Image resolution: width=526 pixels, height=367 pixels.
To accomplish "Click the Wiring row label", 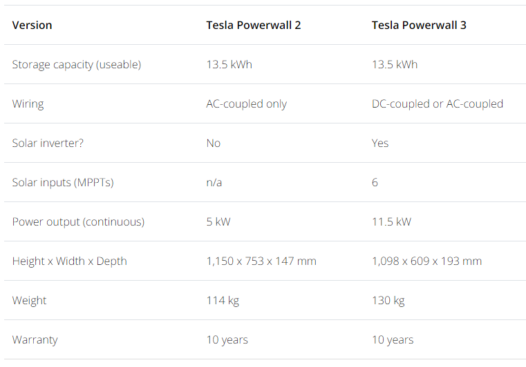I will 28,104.
